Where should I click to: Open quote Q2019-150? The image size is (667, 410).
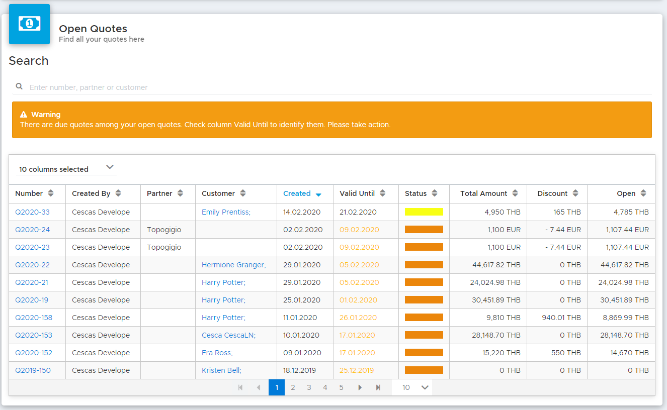point(33,370)
